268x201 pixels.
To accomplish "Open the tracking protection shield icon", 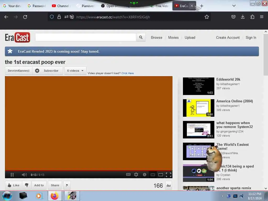I will point(52,17).
